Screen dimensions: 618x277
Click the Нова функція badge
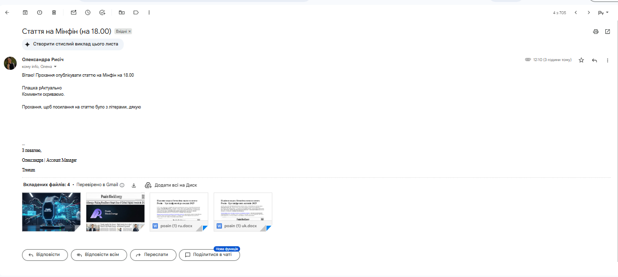pyautogui.click(x=227, y=249)
